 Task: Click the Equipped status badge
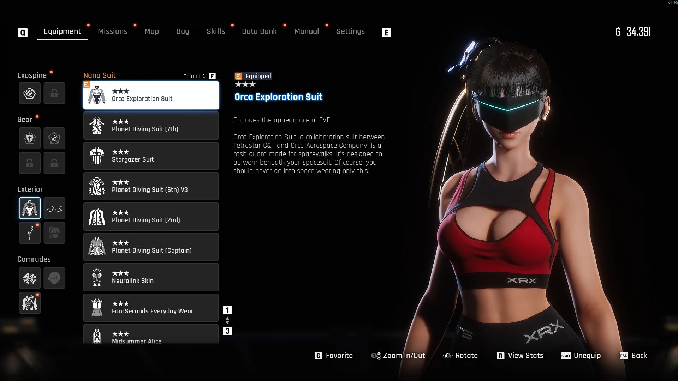point(254,76)
